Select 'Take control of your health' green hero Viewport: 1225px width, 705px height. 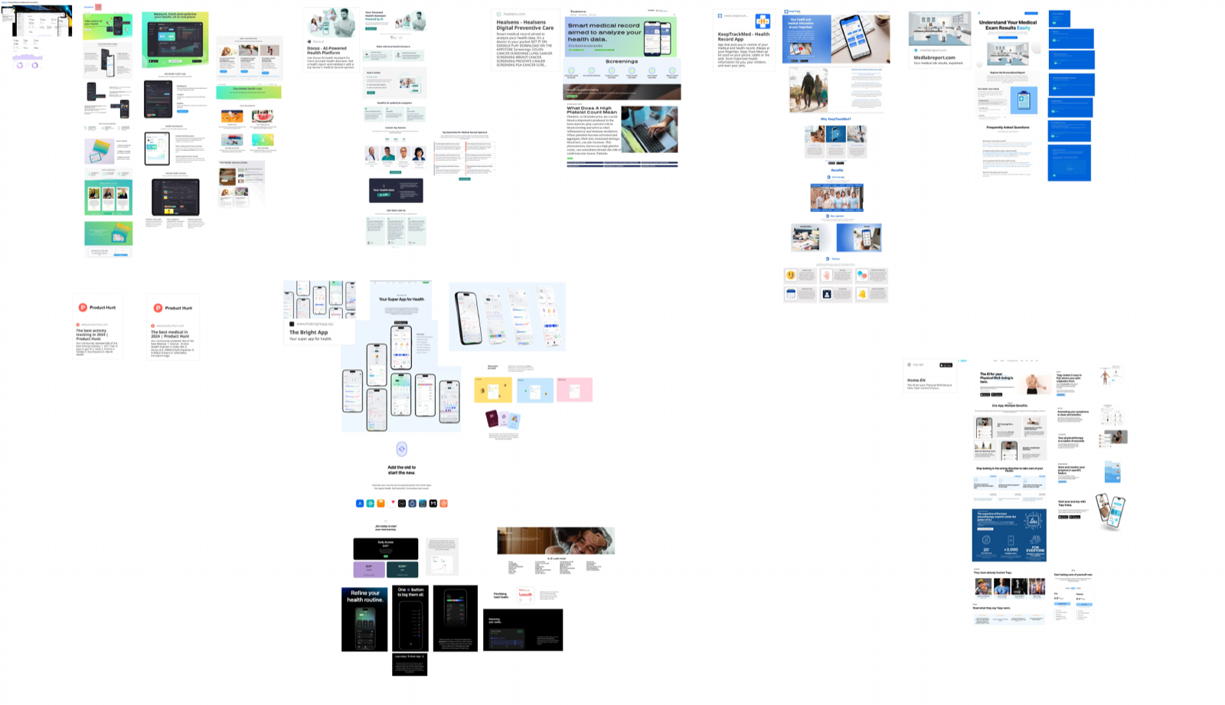point(107,26)
